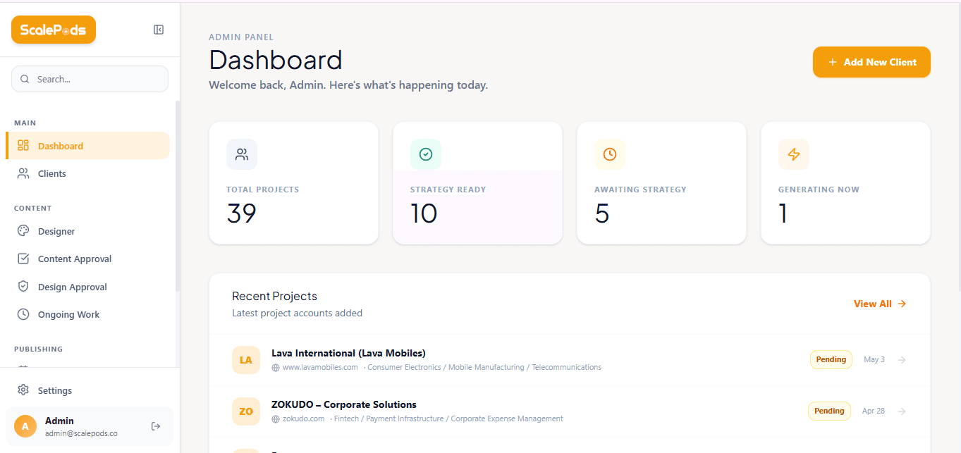Navigate to Content Approval
The width and height of the screenshot is (961, 453).
[88, 259]
